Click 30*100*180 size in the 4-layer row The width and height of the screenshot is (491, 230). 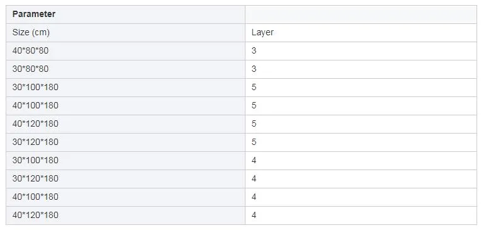point(125,161)
